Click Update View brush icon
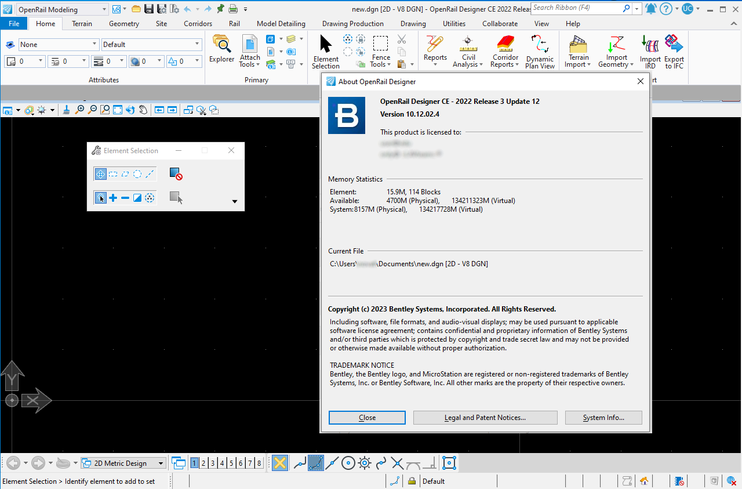742x489 pixels. (x=67, y=109)
